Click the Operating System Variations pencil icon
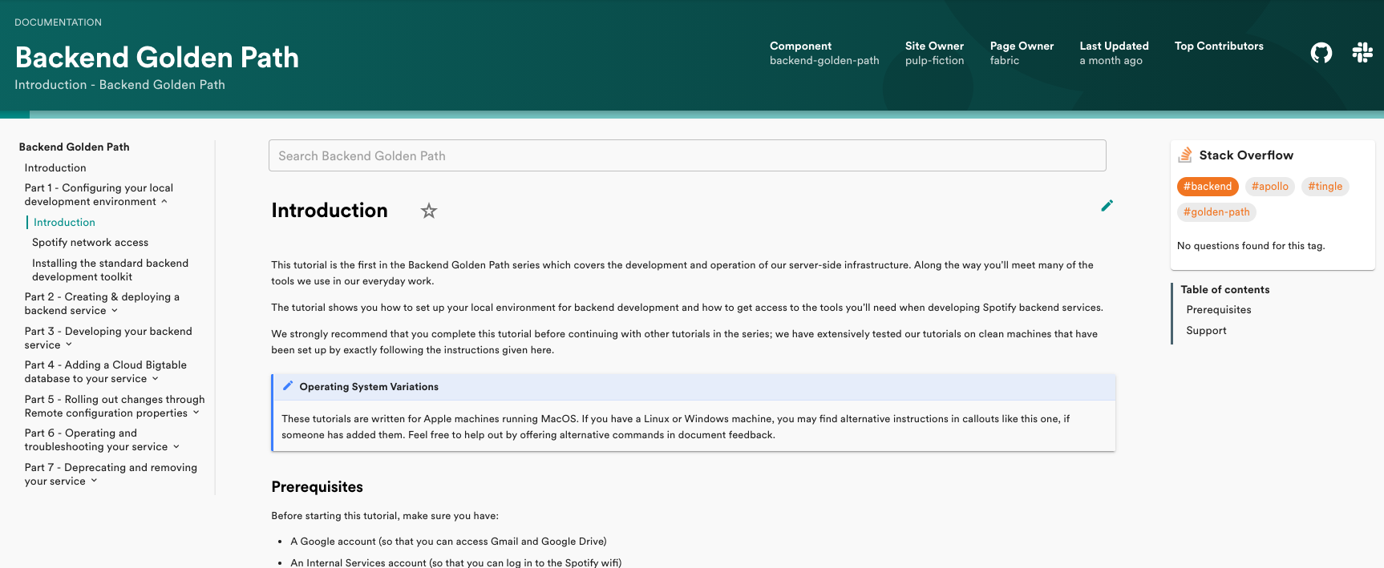Image resolution: width=1384 pixels, height=568 pixels. point(288,386)
